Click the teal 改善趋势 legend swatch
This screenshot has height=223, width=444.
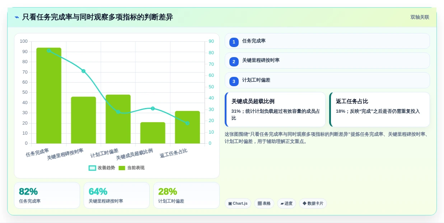click(92, 168)
